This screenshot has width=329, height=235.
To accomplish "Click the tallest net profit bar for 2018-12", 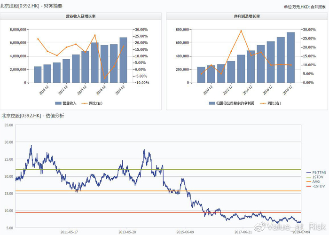I will [x=290, y=57].
